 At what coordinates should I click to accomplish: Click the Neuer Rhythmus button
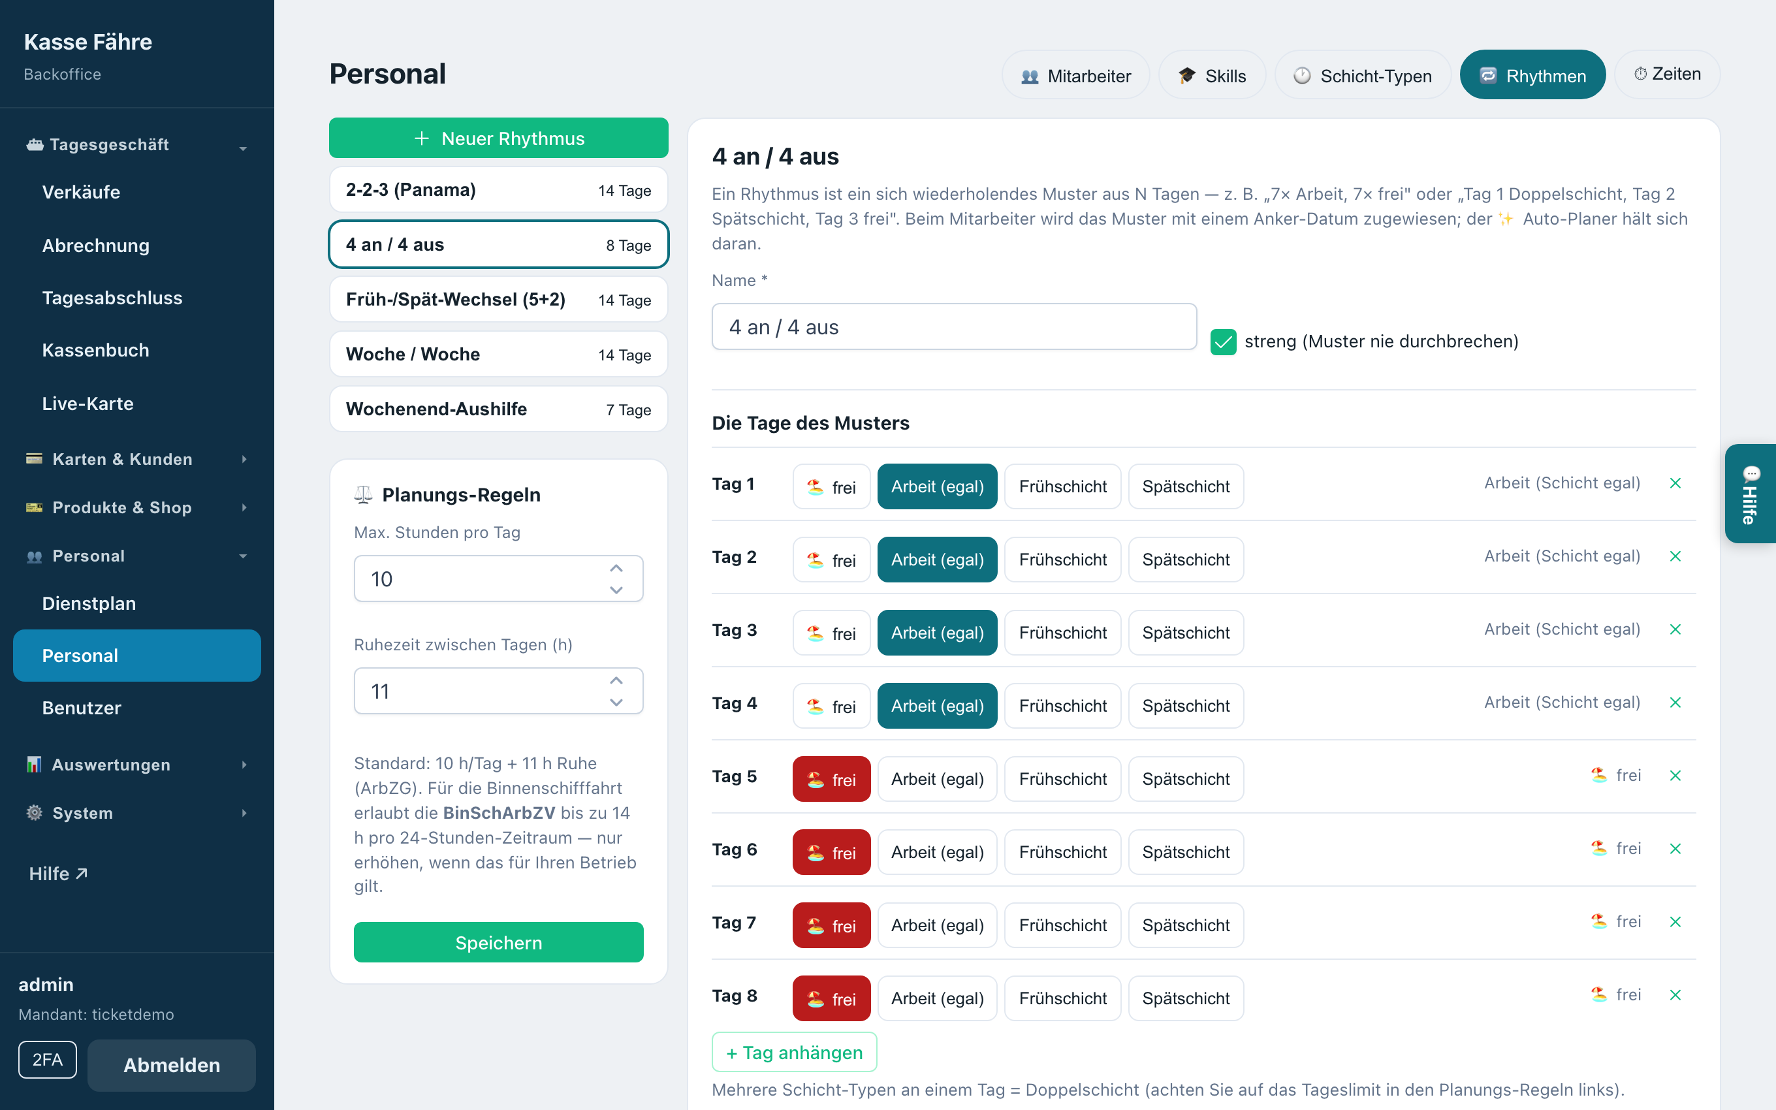[x=498, y=138]
